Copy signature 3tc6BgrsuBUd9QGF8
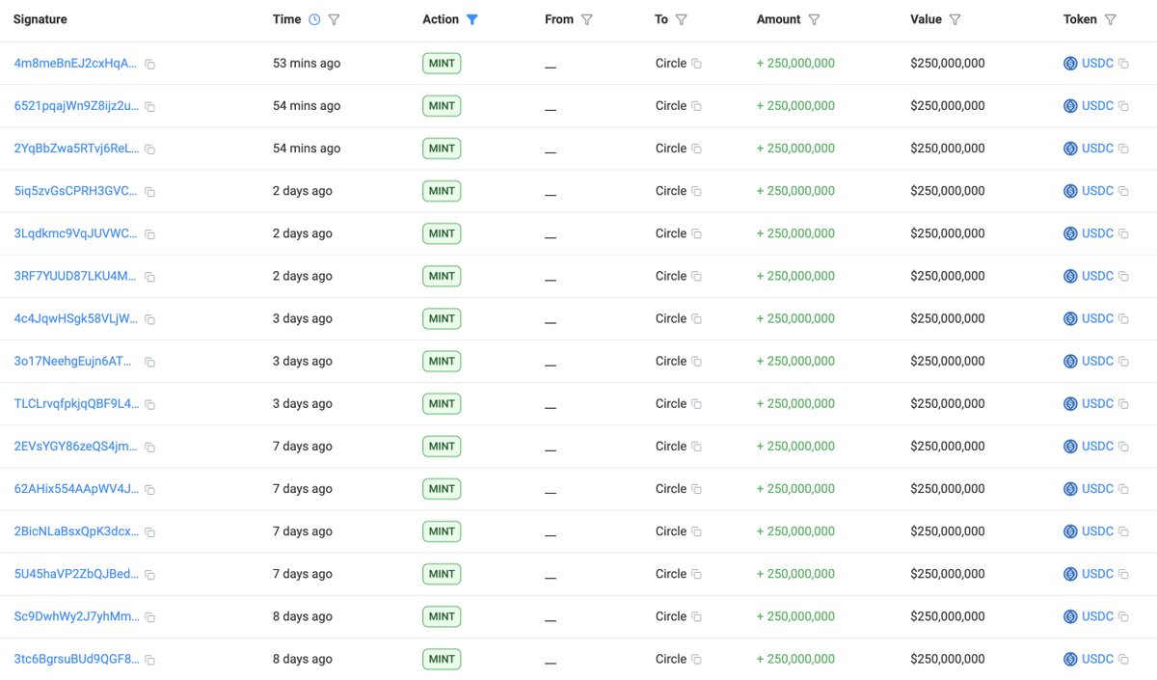1157x680 pixels. point(149,661)
